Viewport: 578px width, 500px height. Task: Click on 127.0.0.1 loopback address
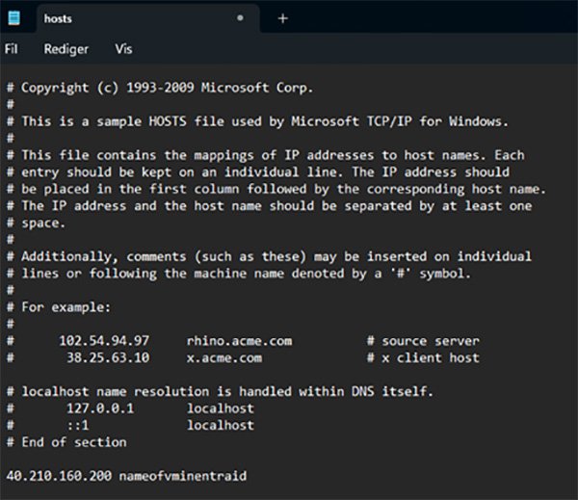tap(99, 408)
